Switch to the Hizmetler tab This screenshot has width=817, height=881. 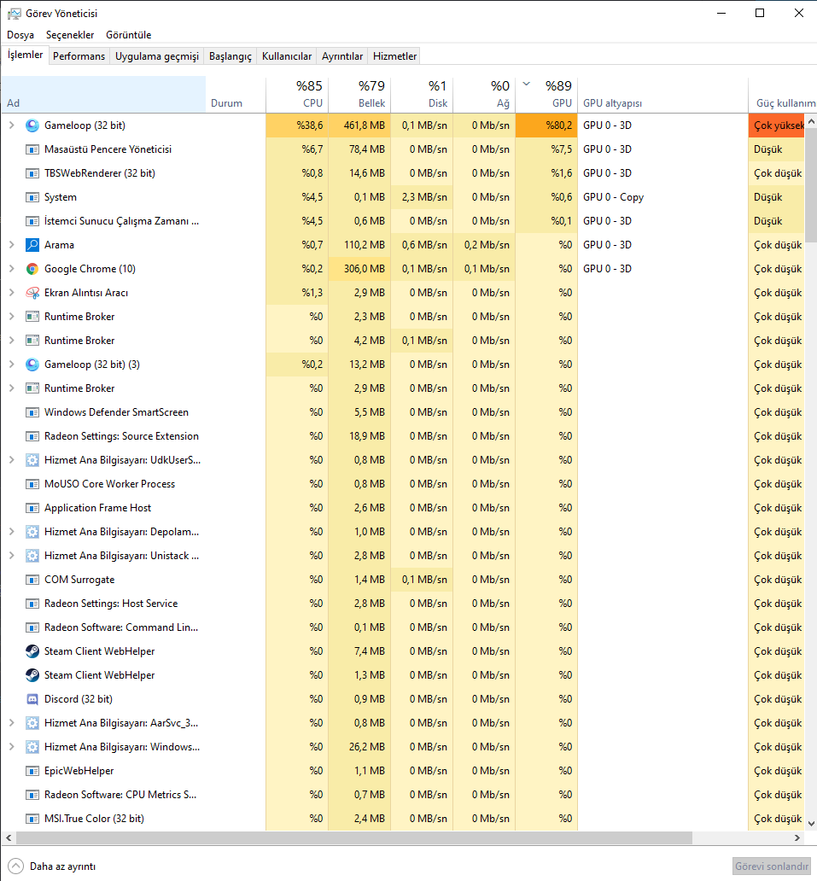pyautogui.click(x=394, y=56)
